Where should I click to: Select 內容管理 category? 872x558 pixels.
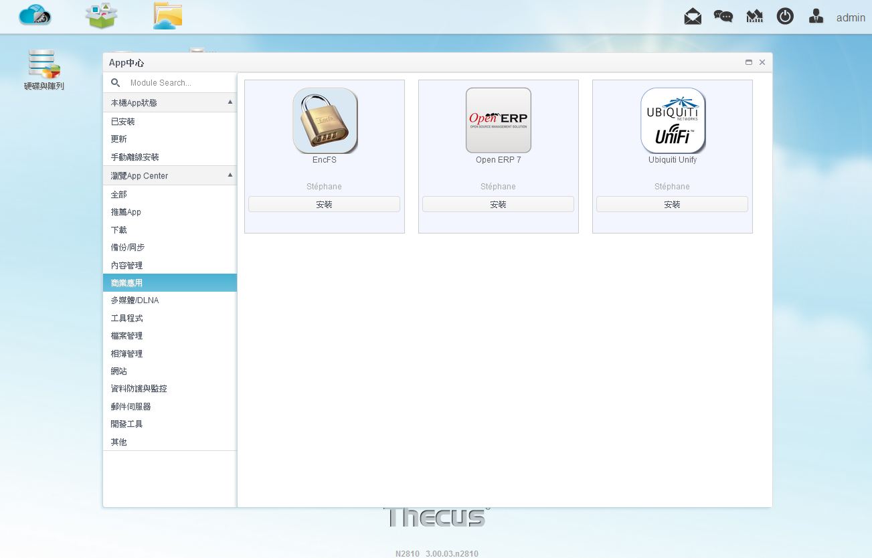pyautogui.click(x=170, y=265)
